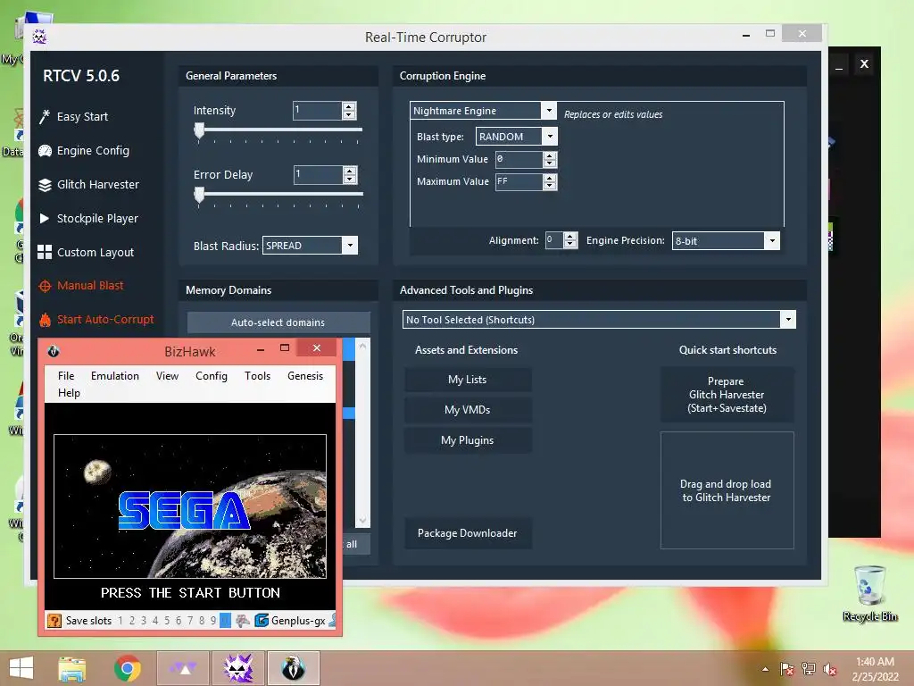
Task: Increase the Alignment stepper value
Action: pyautogui.click(x=570, y=236)
